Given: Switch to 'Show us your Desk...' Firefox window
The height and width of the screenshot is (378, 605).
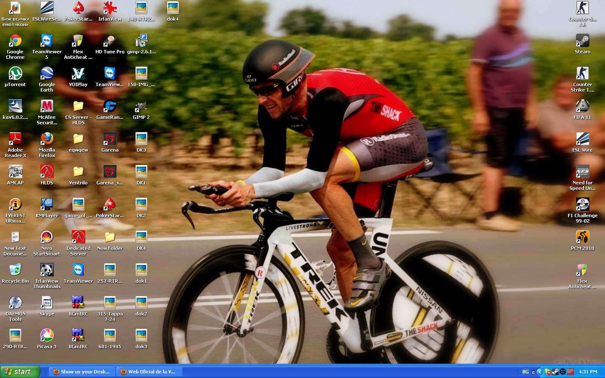Looking at the screenshot, I should pos(82,372).
